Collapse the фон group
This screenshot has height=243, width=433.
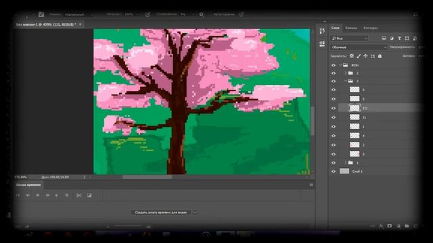pos(340,65)
